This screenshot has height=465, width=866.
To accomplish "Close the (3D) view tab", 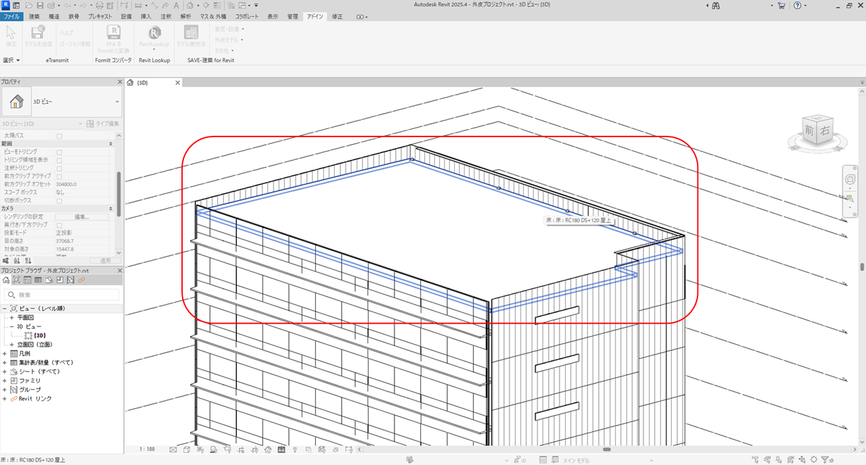I will coord(178,82).
